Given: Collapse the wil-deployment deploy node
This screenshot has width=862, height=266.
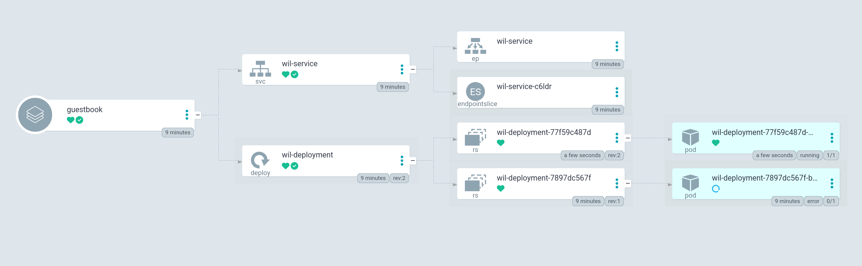Looking at the screenshot, I should pos(413,161).
